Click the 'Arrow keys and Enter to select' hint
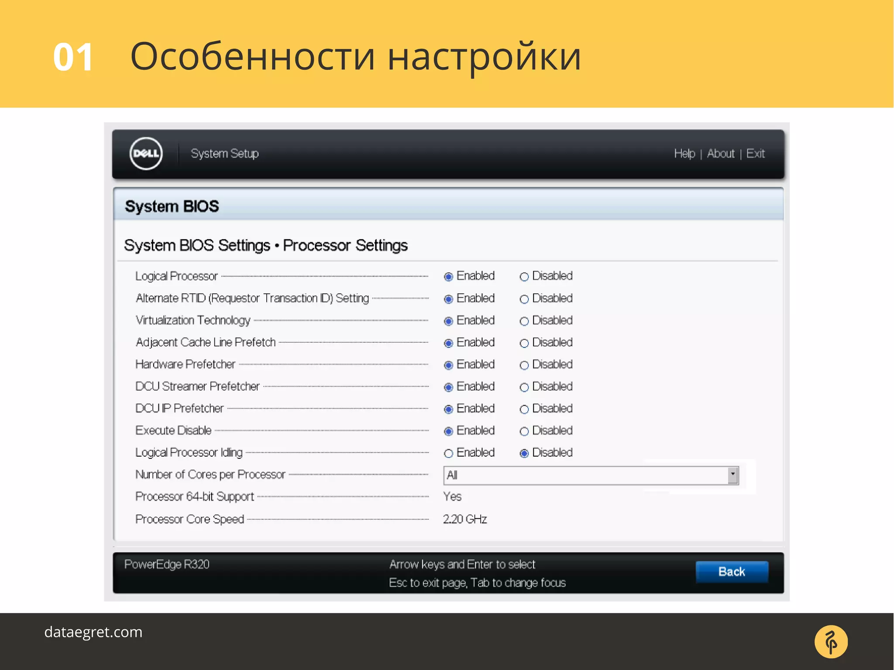The height and width of the screenshot is (670, 894). [x=462, y=564]
